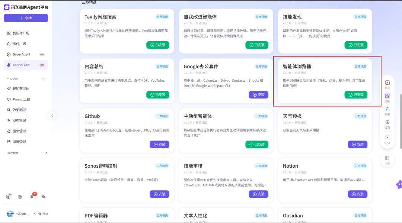Click the 我的智能体 sparkle icon
402x223 pixels.
pos(9,88)
